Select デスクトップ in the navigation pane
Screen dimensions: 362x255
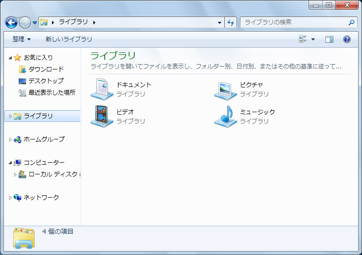[x=46, y=81]
